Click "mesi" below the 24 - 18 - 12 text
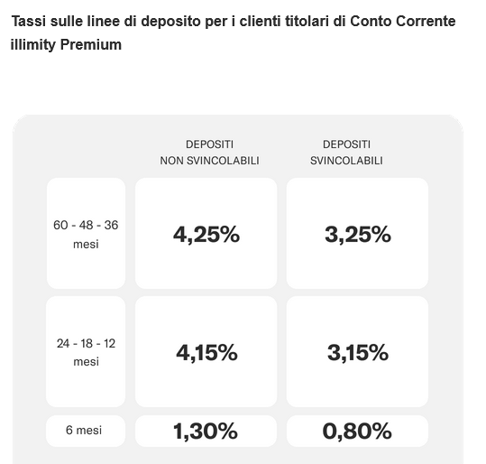This screenshot has width=486, height=464. 86,362
